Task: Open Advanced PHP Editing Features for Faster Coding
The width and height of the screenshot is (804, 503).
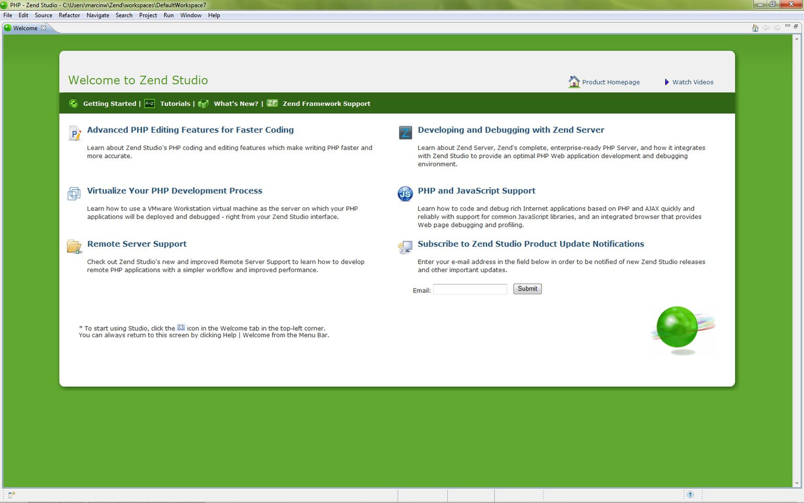Action: click(190, 130)
